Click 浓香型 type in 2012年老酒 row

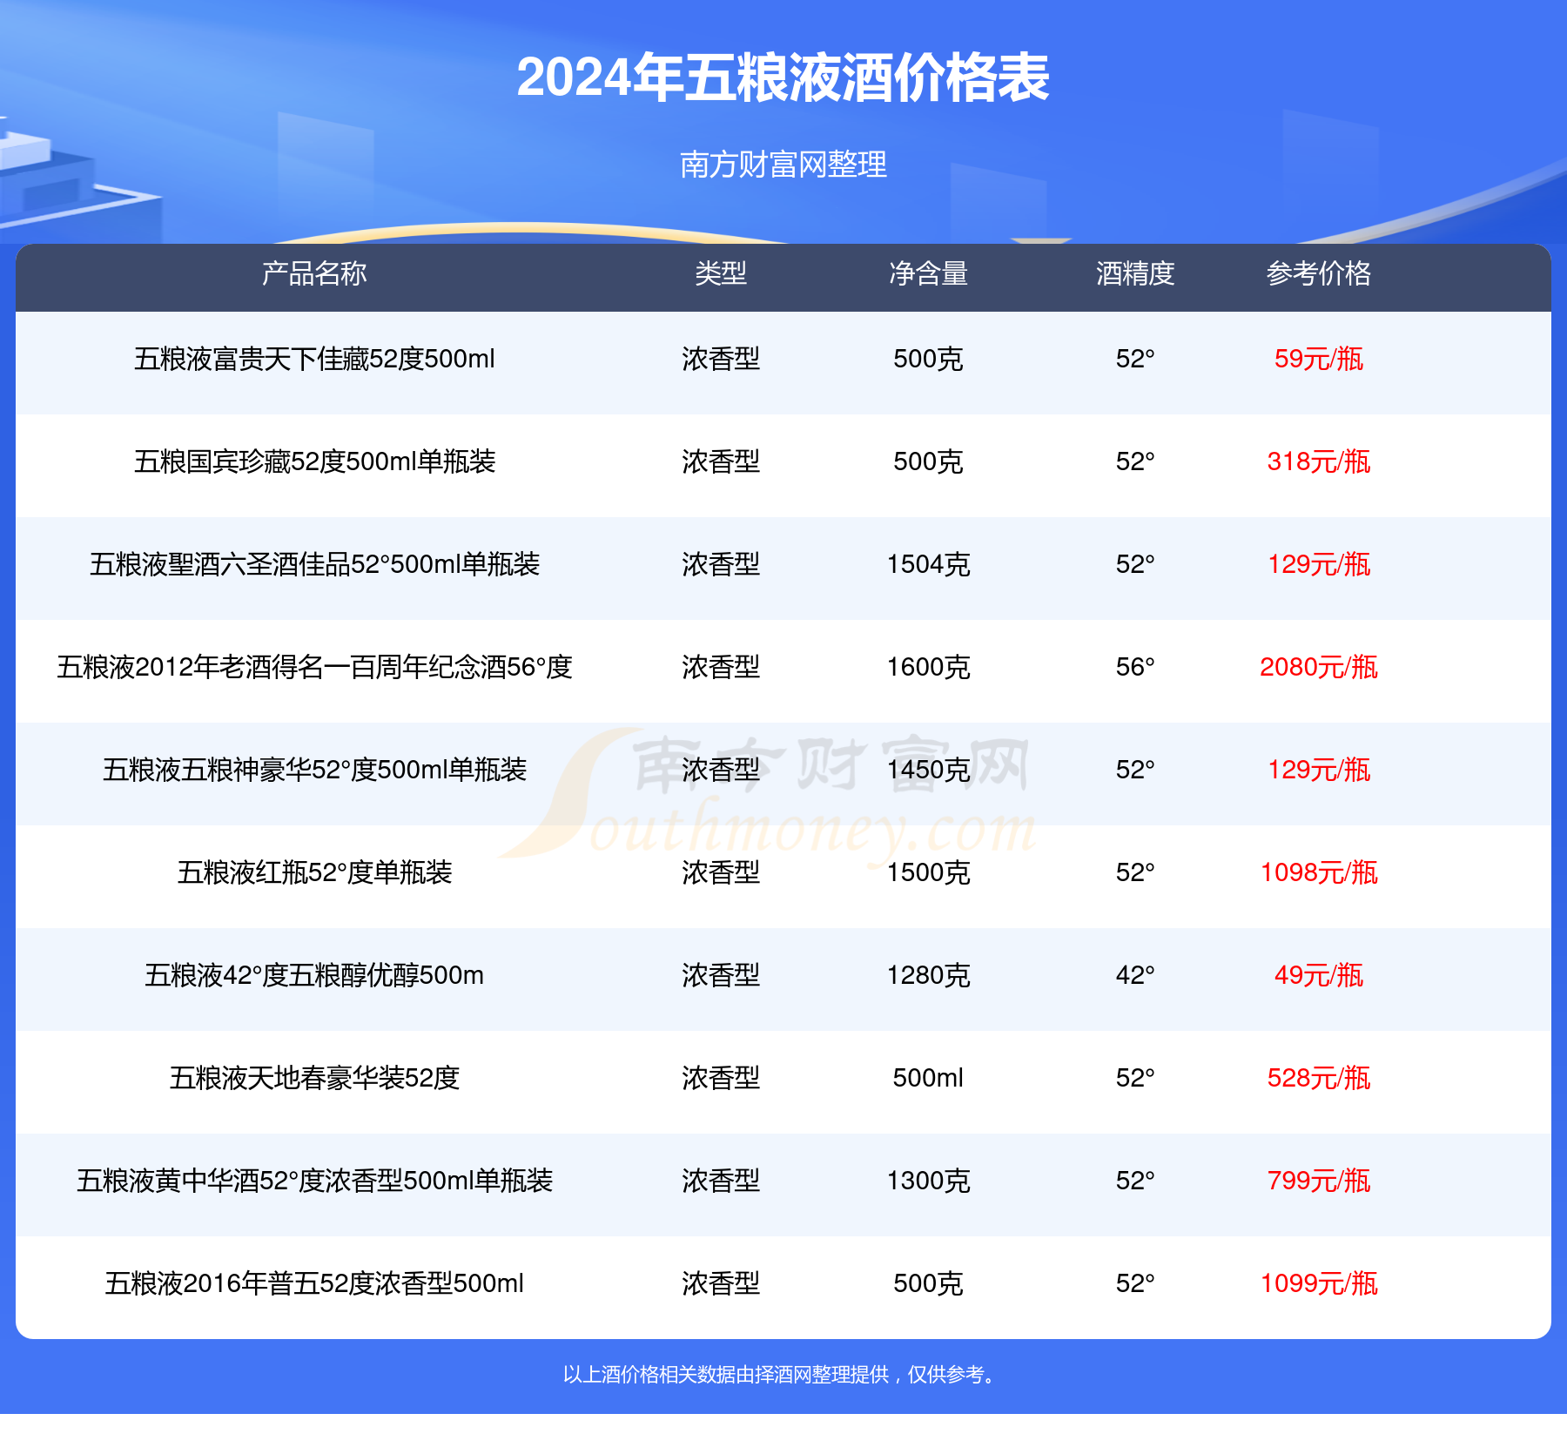coord(721,667)
